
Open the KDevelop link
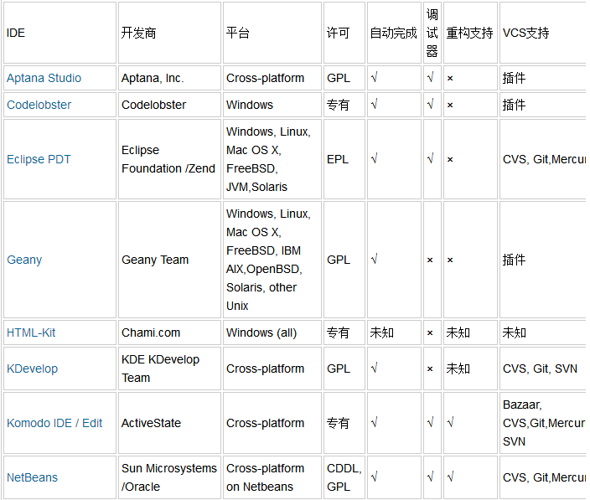tap(32, 369)
